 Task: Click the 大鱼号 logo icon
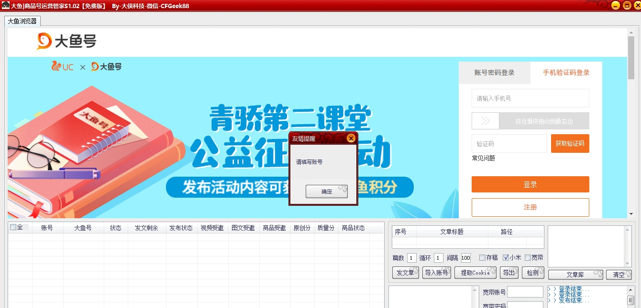[x=44, y=42]
